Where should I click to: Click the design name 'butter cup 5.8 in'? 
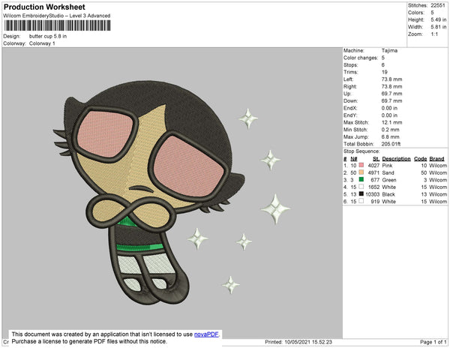[x=48, y=37]
